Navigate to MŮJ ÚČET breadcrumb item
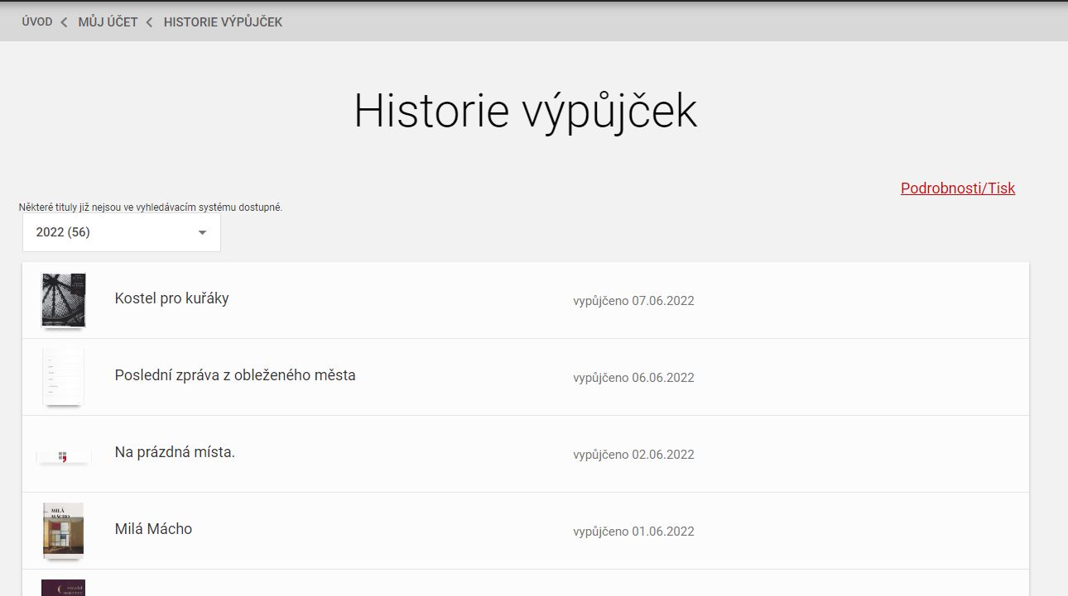This screenshot has width=1068, height=596. (x=108, y=22)
